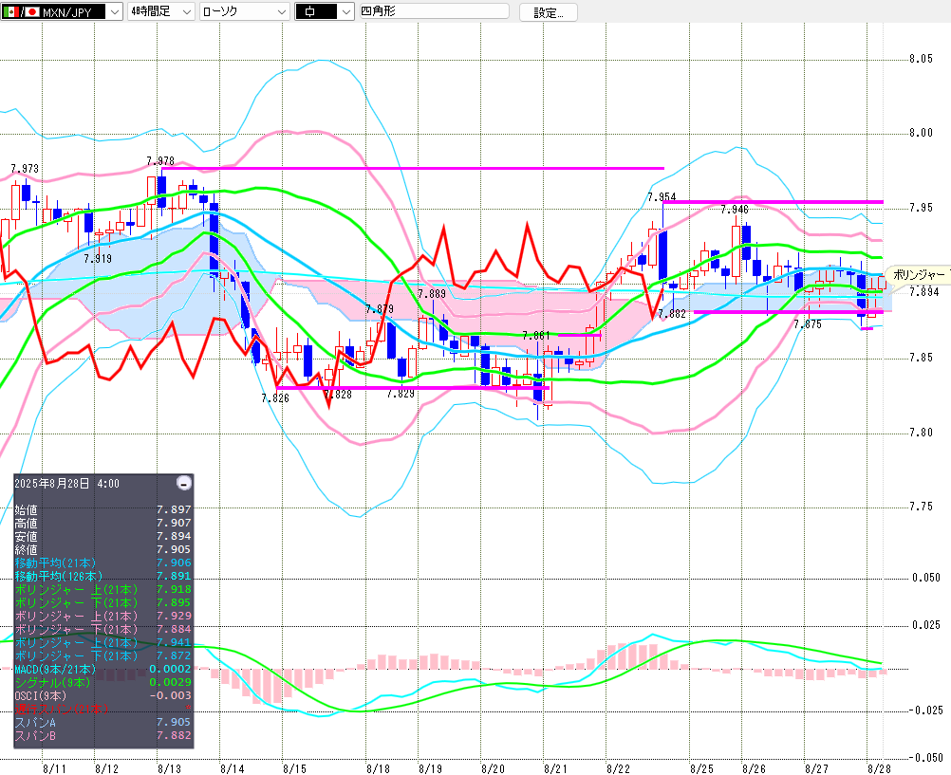Open the 4時間足 timeframe dropdown
Screen dimensions: 951x775
point(160,11)
